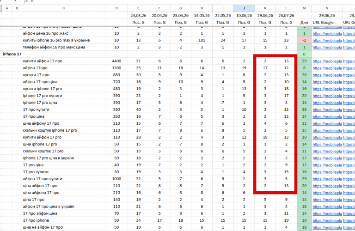Select column B header
Viewport: 355px width, 231px height.
[17, 8]
